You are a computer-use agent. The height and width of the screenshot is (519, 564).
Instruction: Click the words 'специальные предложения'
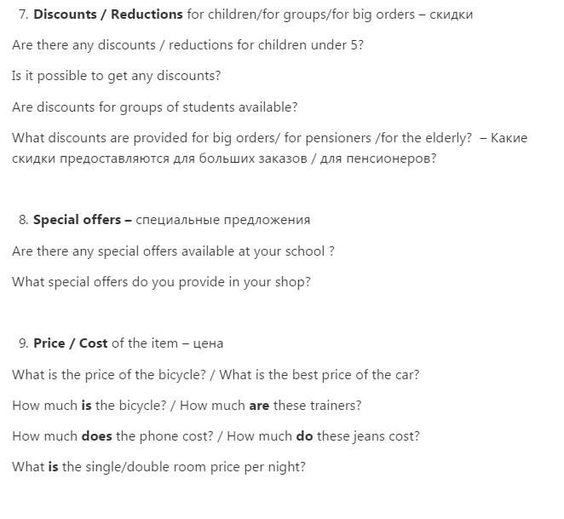pyautogui.click(x=223, y=220)
